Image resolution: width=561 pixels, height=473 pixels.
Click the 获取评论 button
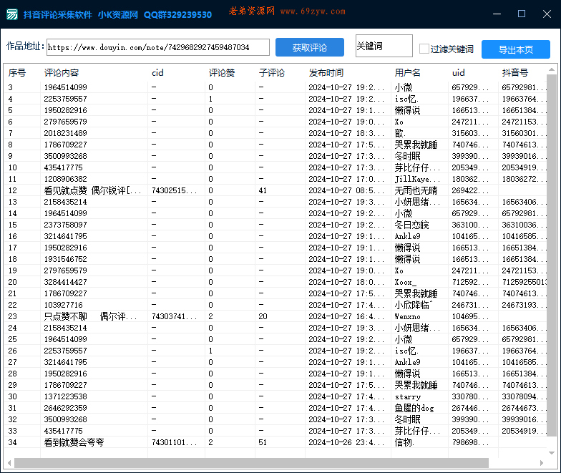(309, 48)
